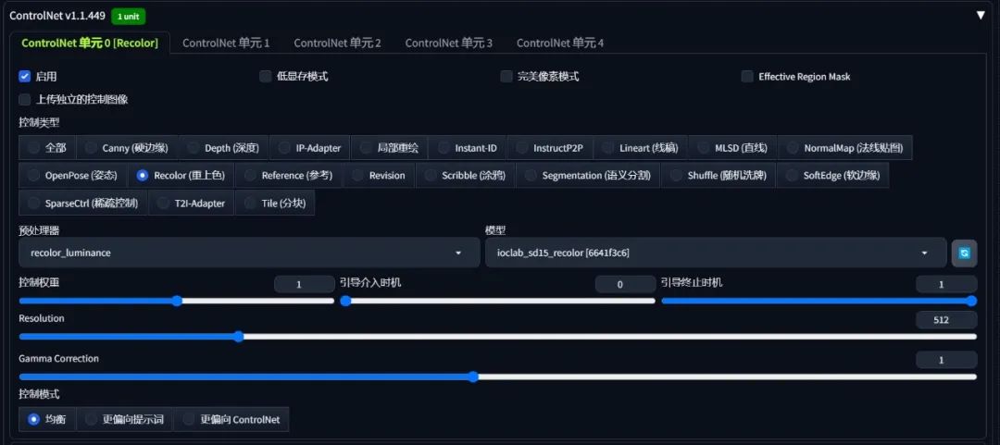Switch to ControlNet 单元 2 tab
Viewport: 1000px width, 445px height.
[x=337, y=43]
